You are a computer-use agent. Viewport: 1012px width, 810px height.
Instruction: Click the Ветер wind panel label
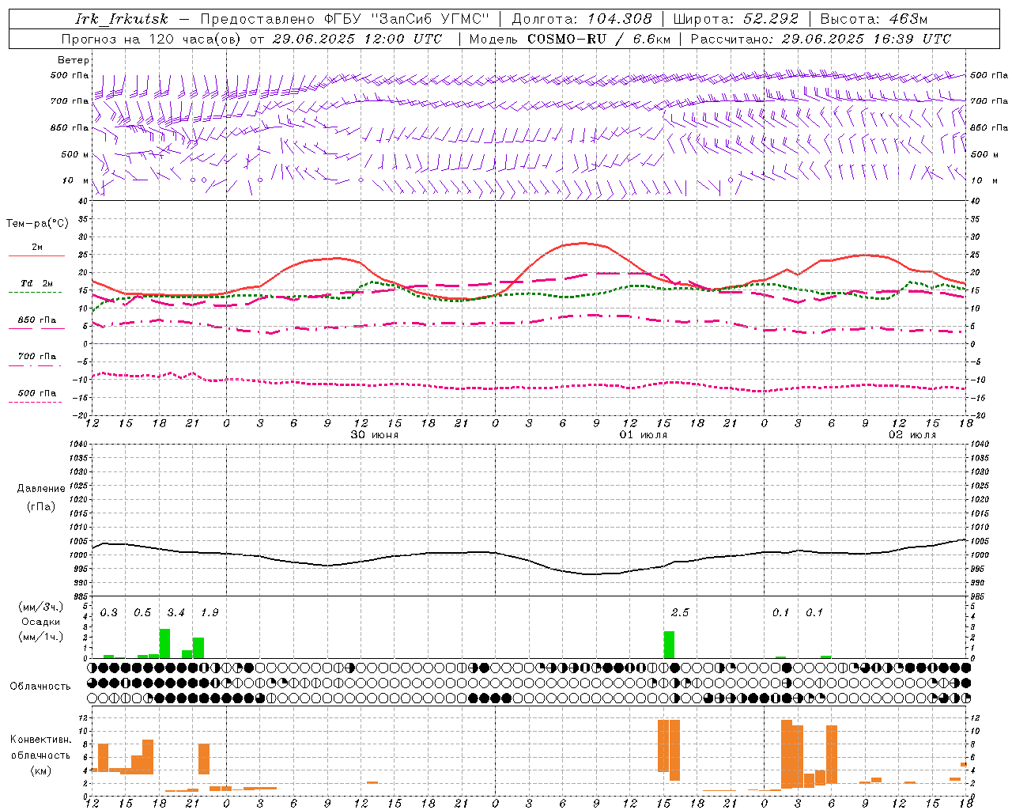point(74,60)
